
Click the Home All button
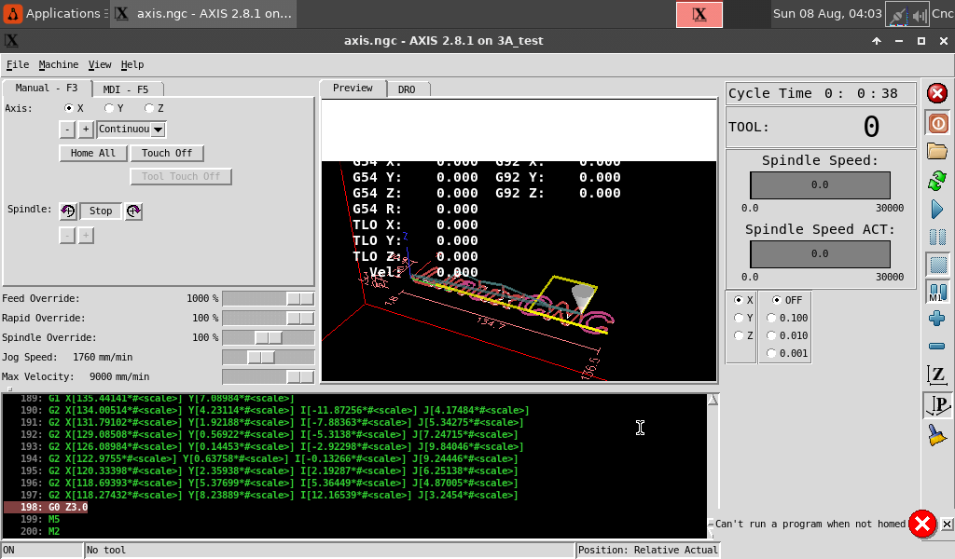[92, 153]
